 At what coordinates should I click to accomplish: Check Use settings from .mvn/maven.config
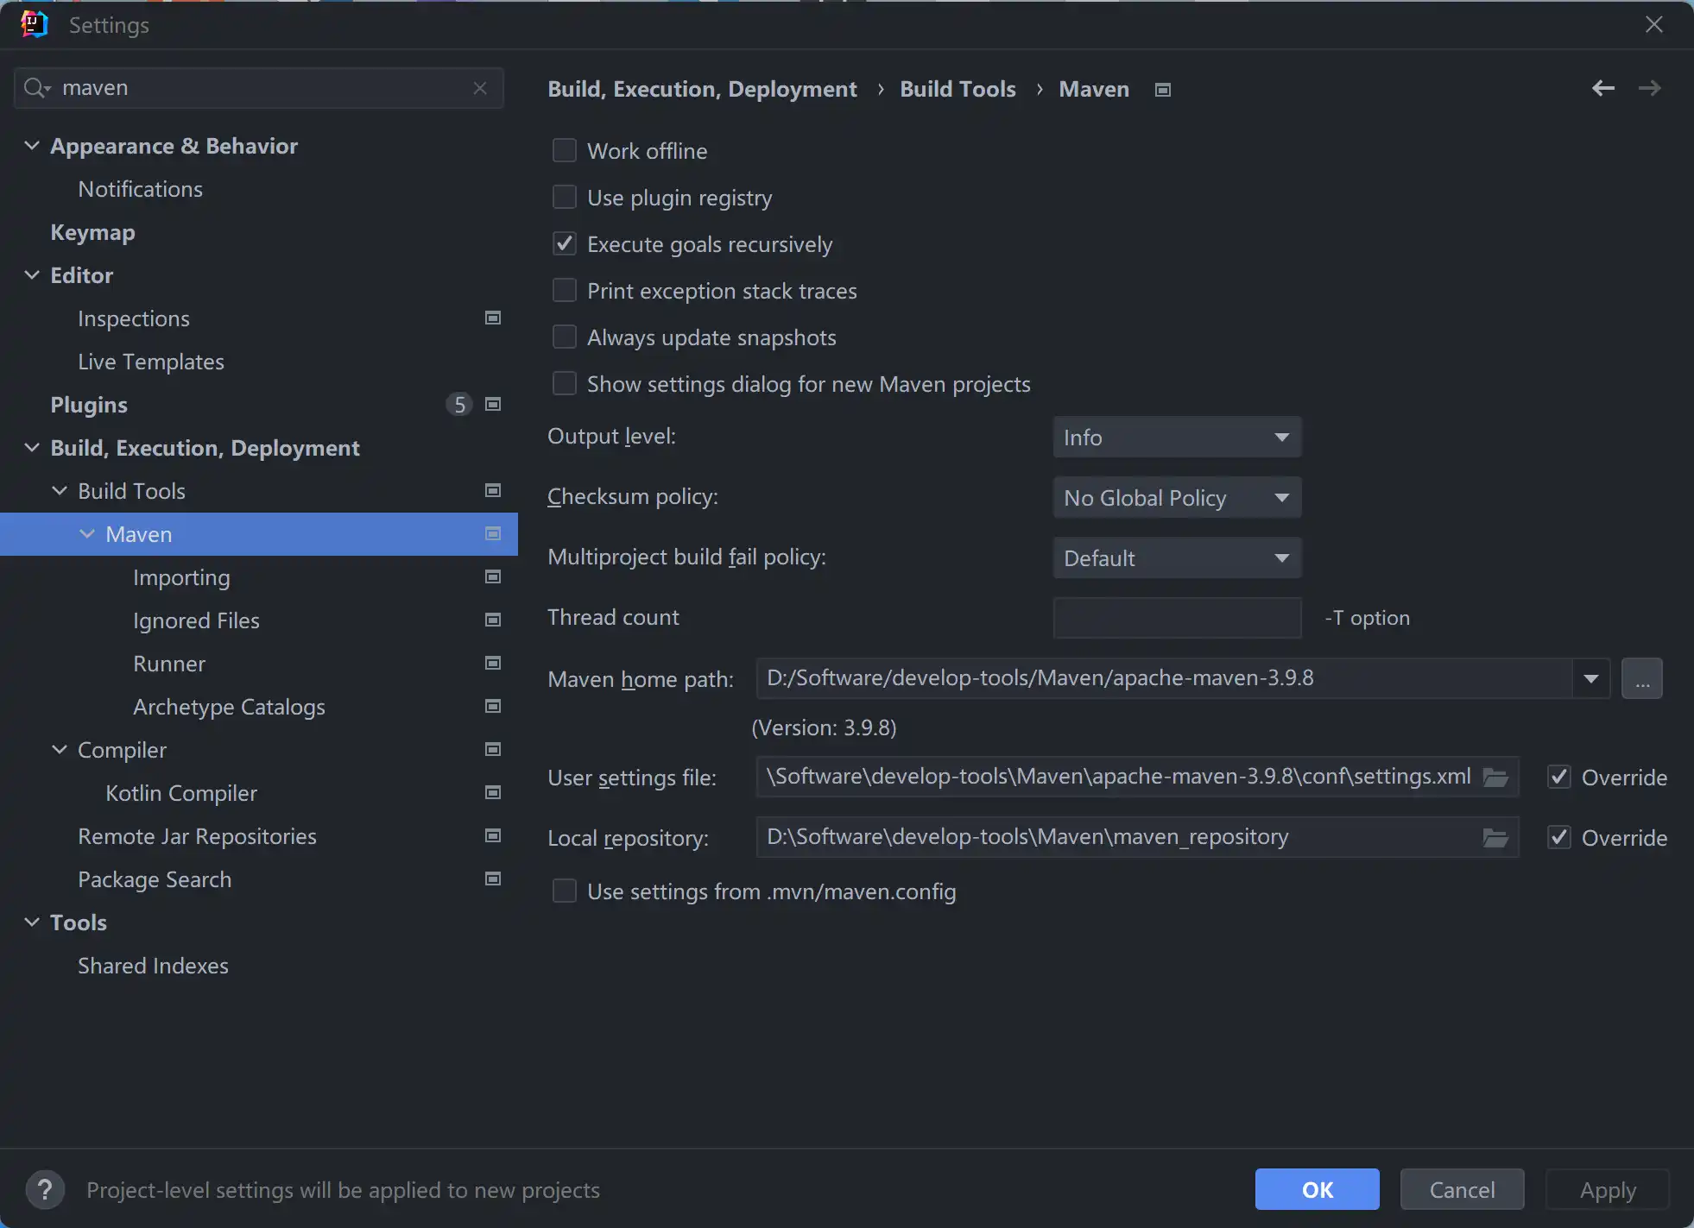coord(565,891)
